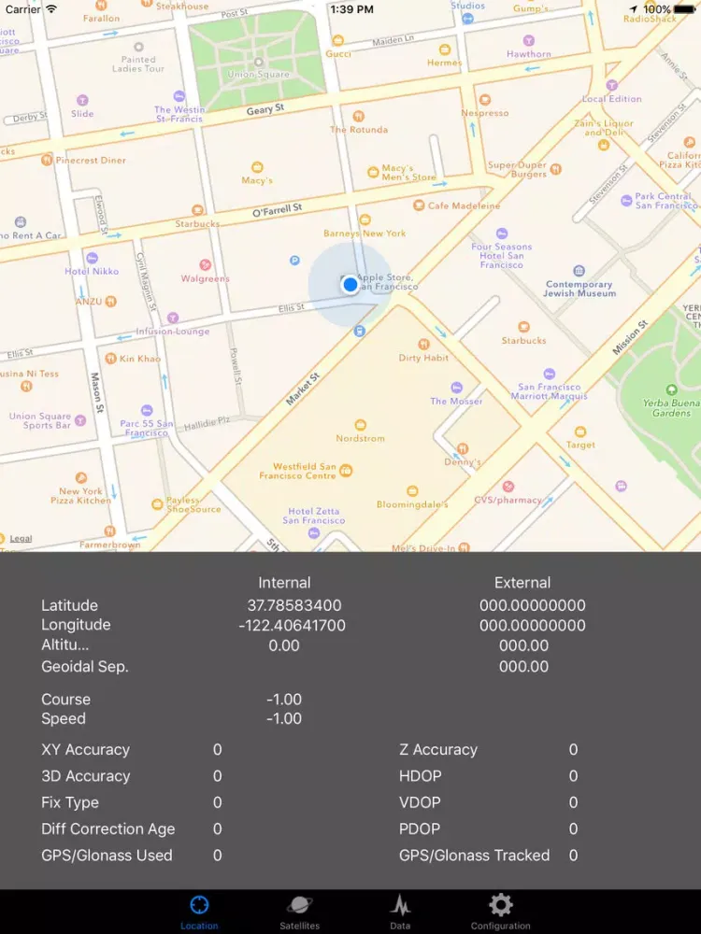The width and height of the screenshot is (701, 934).
Task: Select the Macy's Men's Store pin
Action: (x=373, y=173)
